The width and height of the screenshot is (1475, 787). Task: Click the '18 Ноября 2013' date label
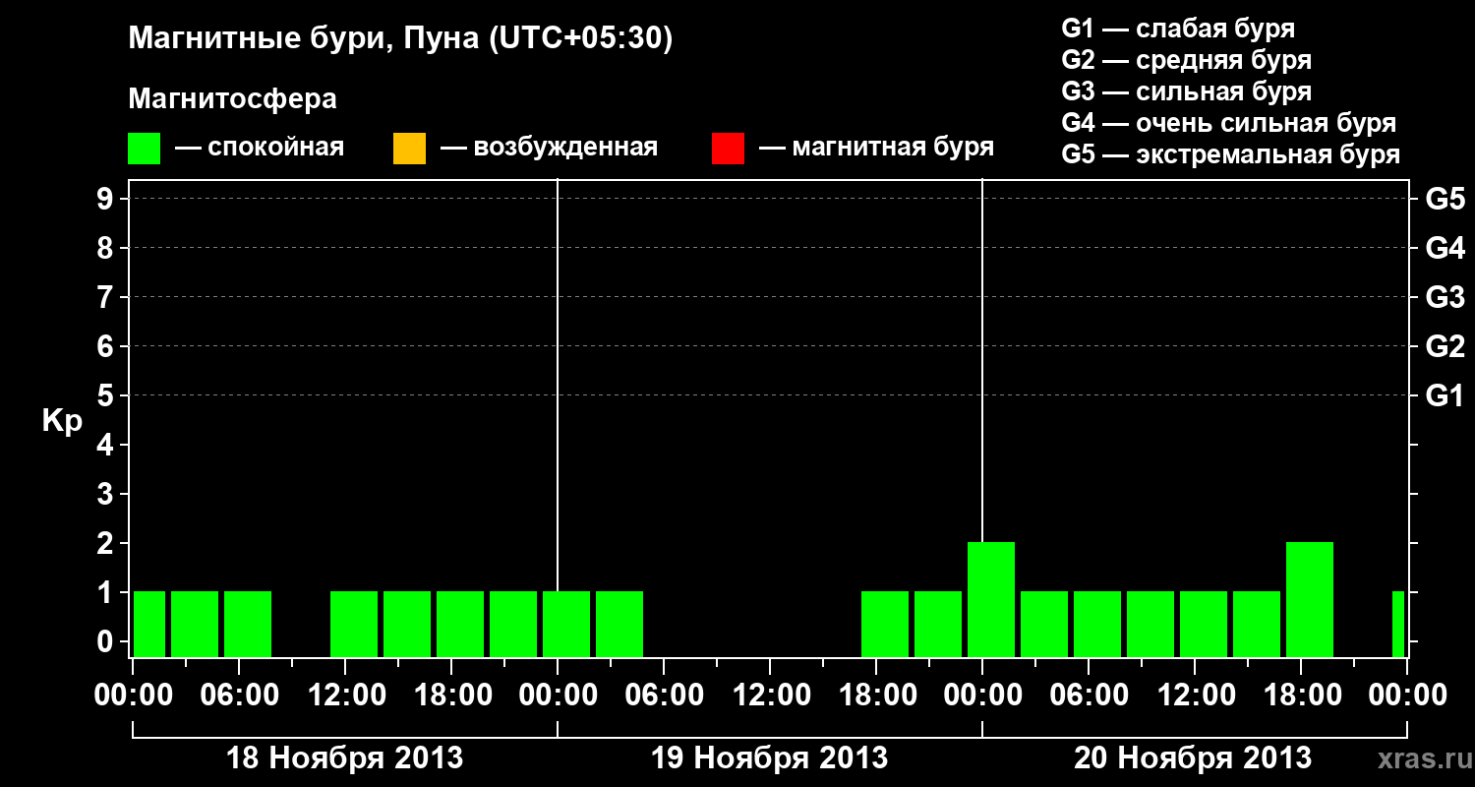pyautogui.click(x=345, y=758)
